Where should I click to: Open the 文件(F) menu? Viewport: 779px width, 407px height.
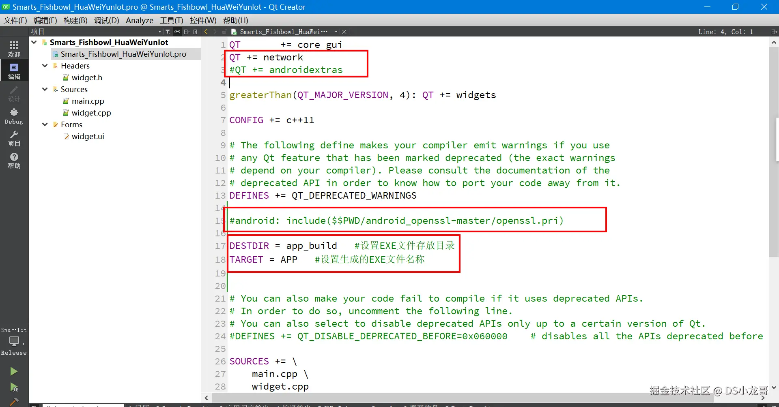click(x=15, y=20)
